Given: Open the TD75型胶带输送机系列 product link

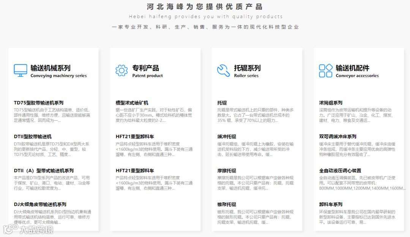Looking at the screenshot, I should click(x=39, y=103).
